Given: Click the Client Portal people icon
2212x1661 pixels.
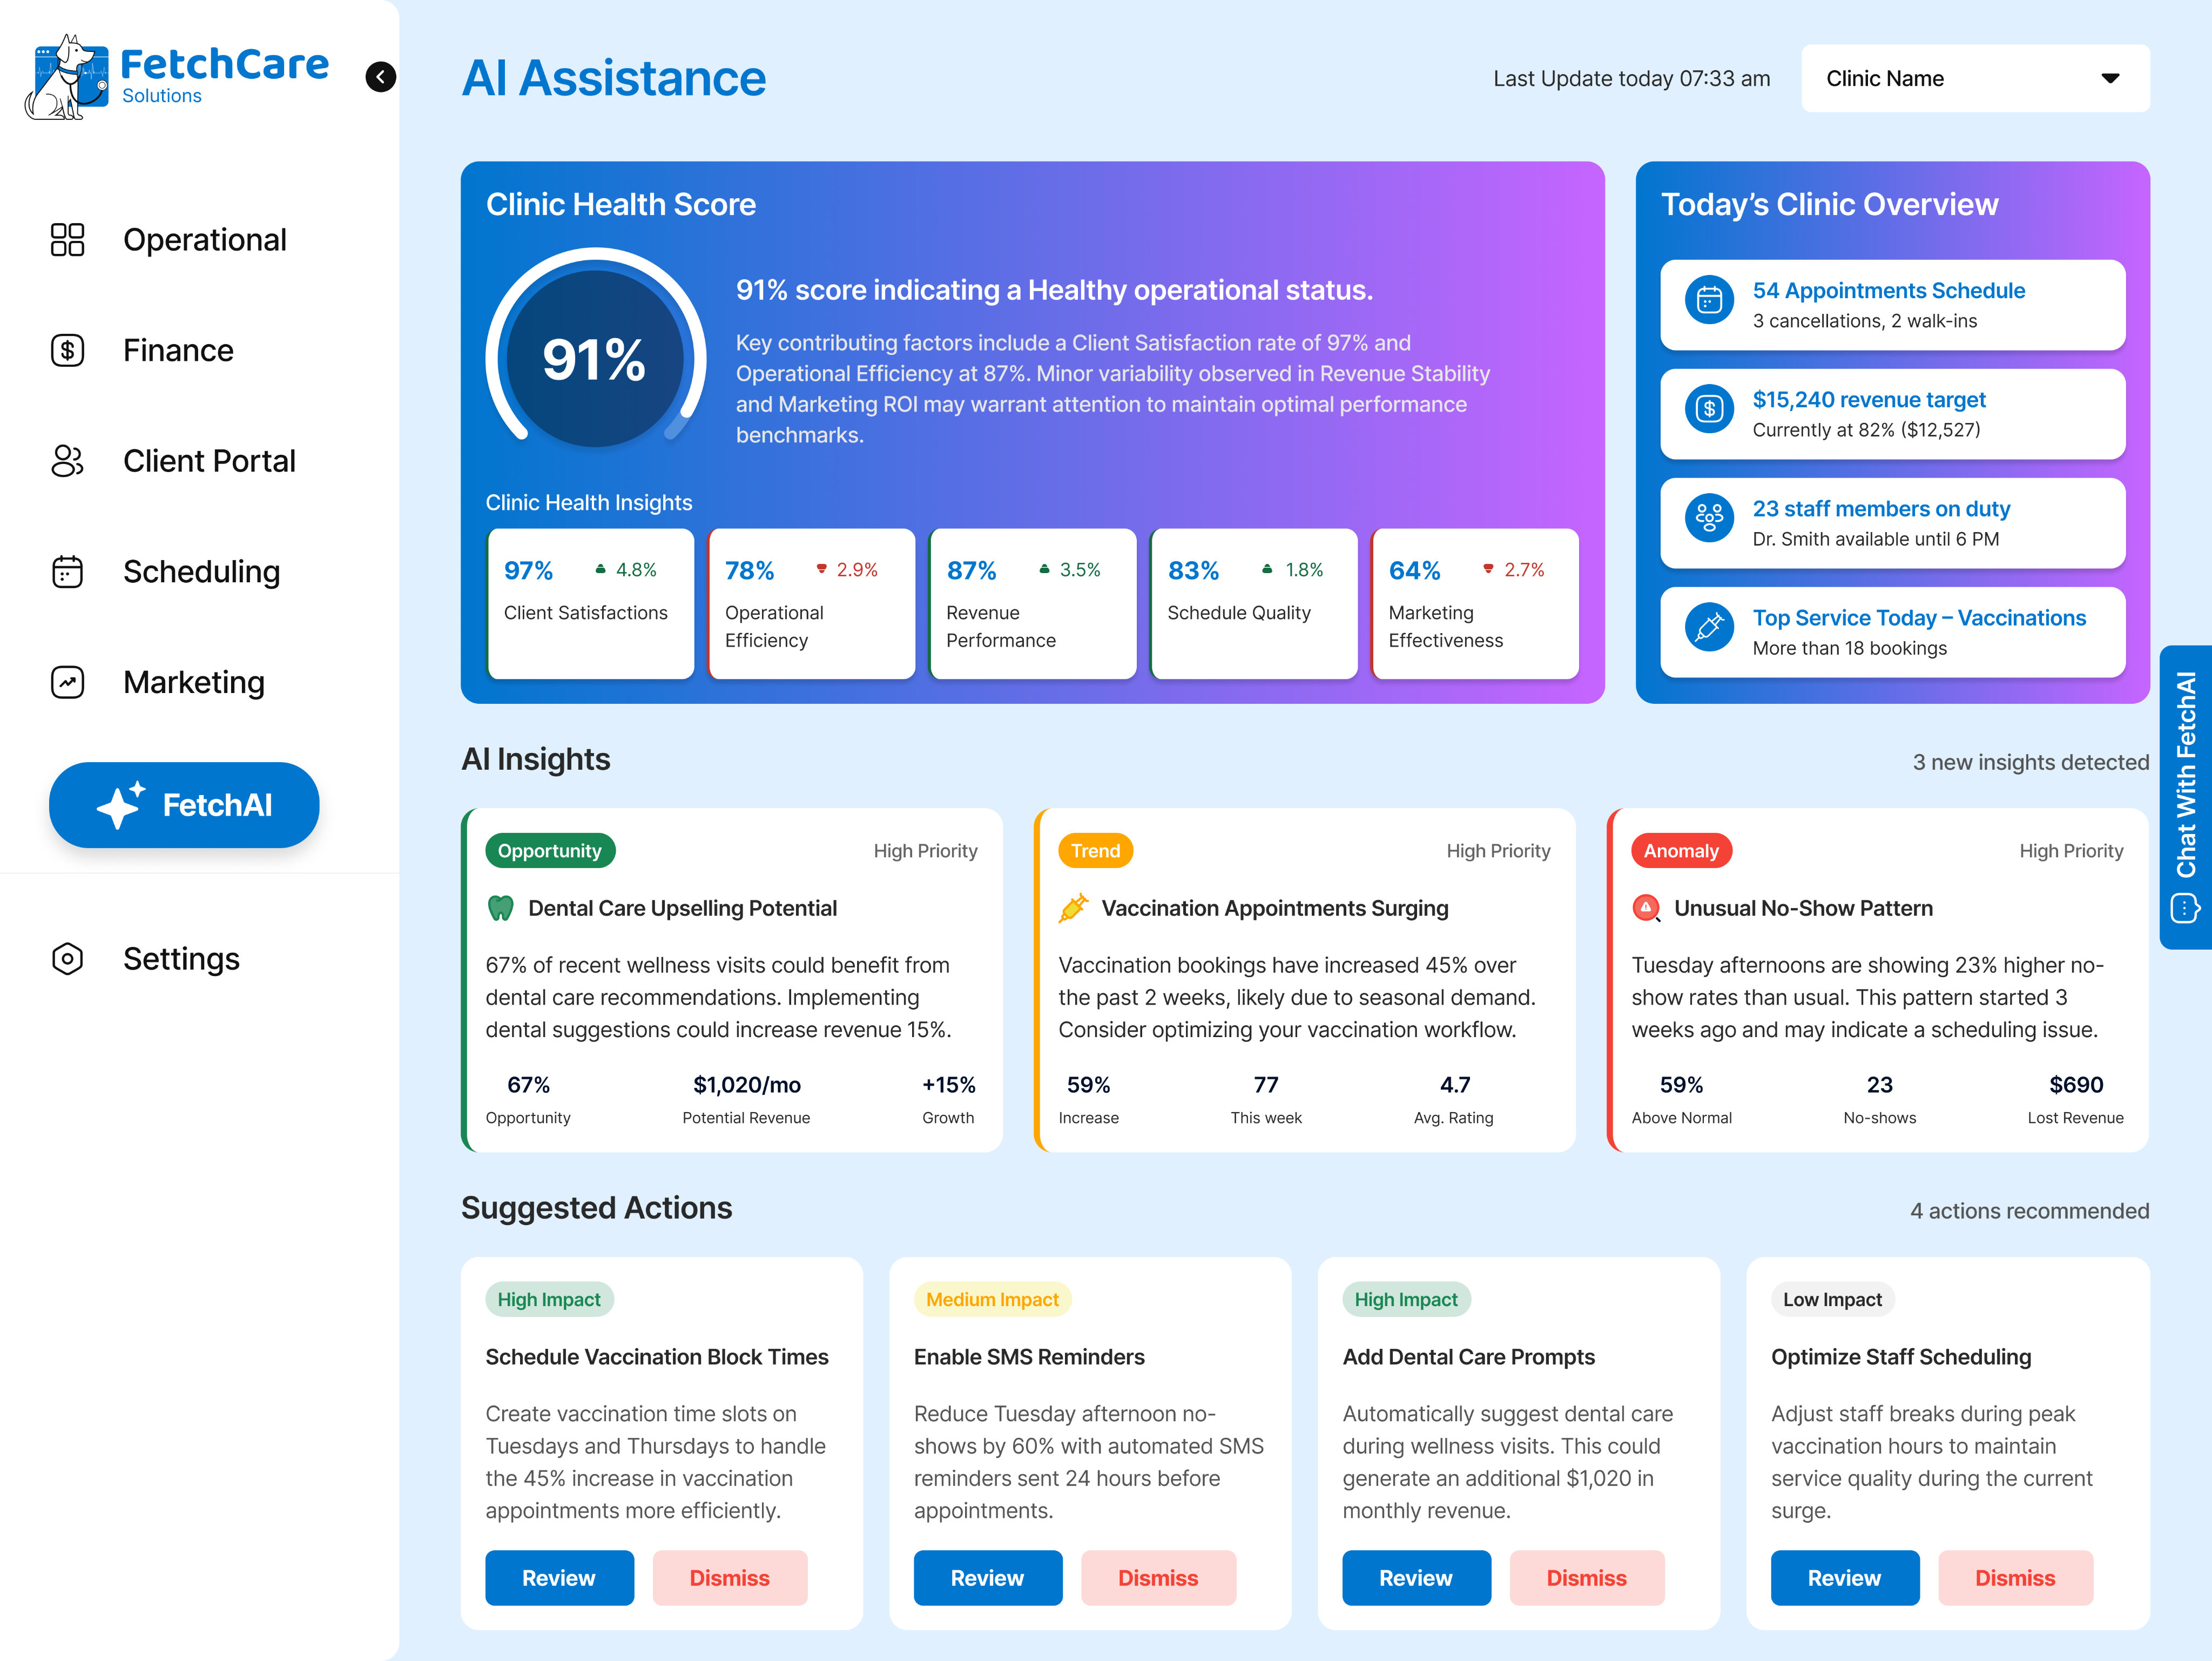Looking at the screenshot, I should click(x=67, y=461).
